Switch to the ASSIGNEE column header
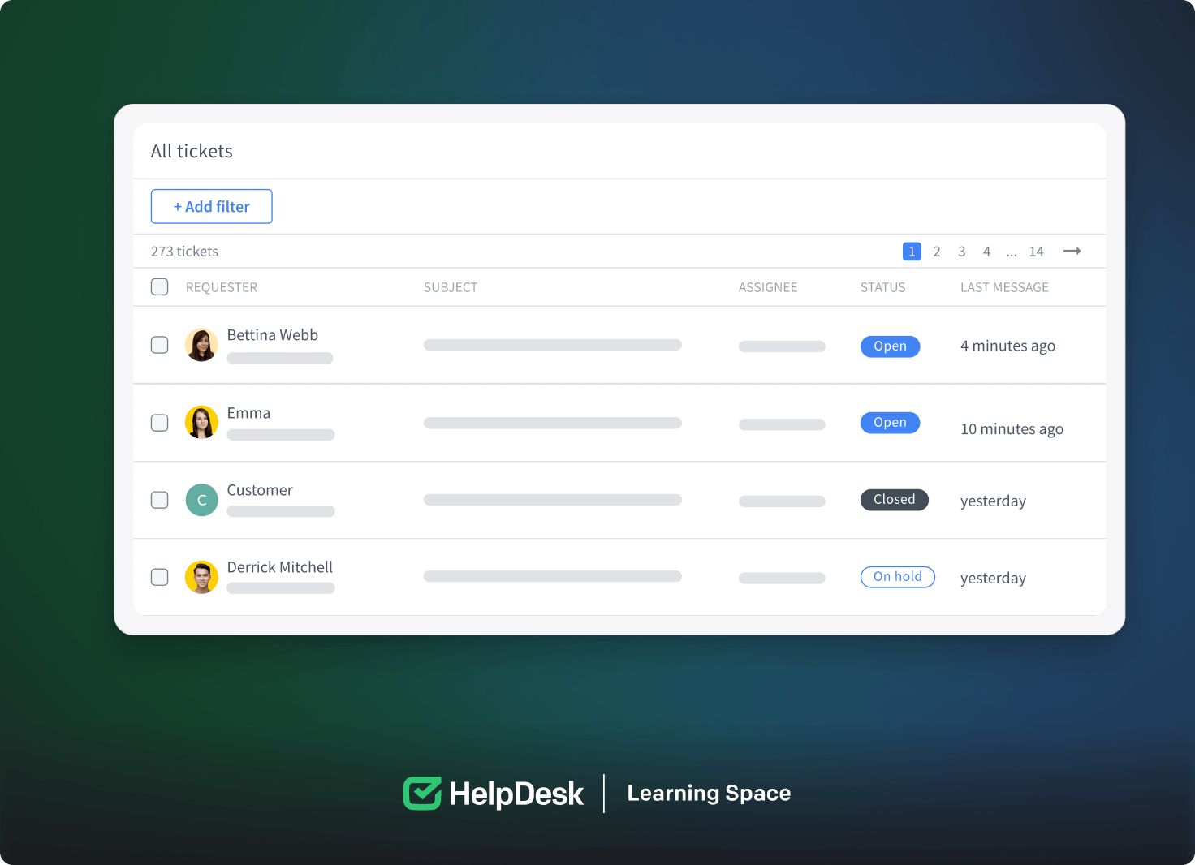This screenshot has width=1195, height=865. pos(767,286)
